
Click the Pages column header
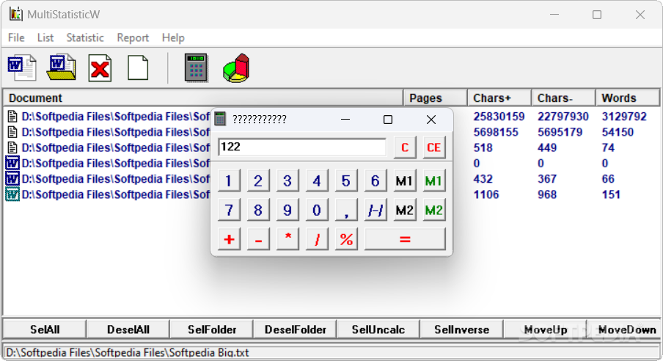tap(436, 98)
